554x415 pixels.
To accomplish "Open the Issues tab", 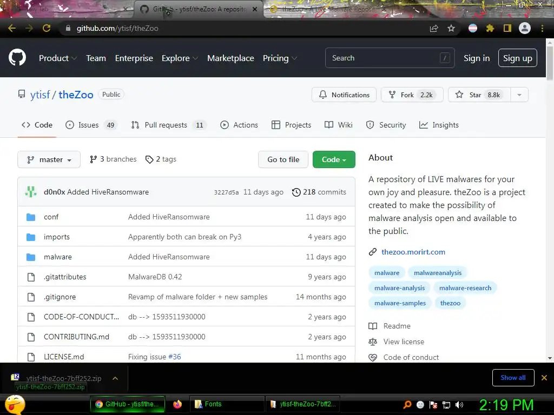I will tap(91, 125).
